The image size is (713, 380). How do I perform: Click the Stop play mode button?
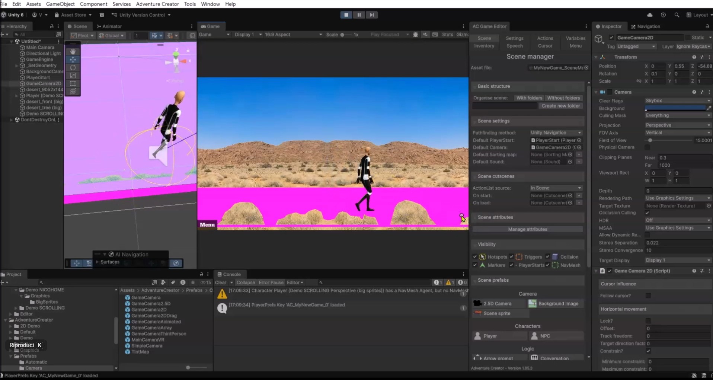point(346,15)
